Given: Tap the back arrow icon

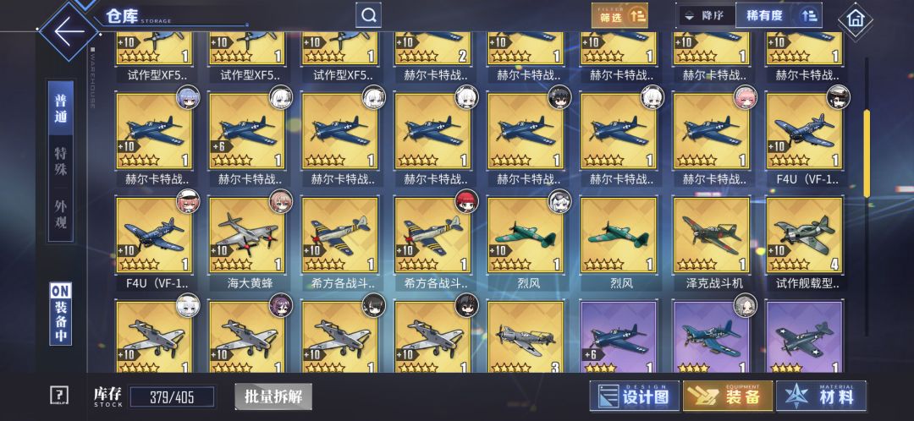Looking at the screenshot, I should tap(69, 31).
